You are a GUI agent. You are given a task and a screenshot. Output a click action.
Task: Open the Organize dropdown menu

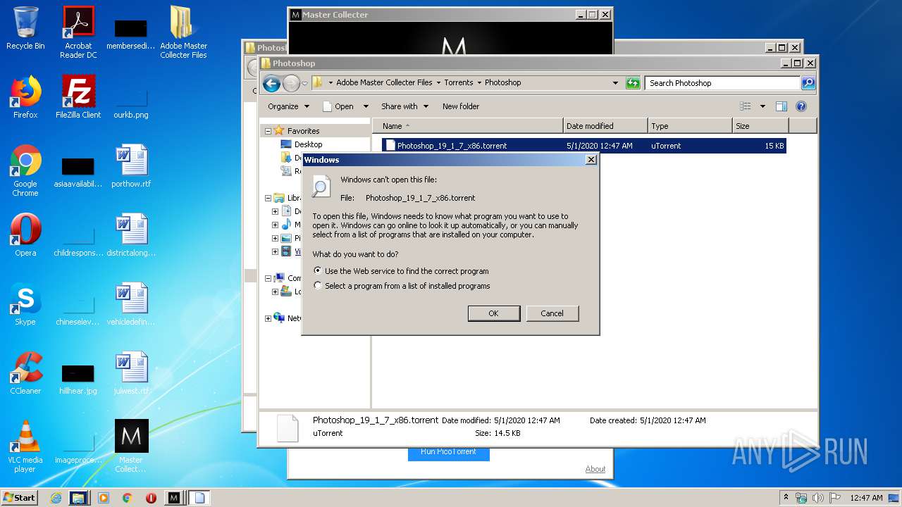(x=288, y=106)
